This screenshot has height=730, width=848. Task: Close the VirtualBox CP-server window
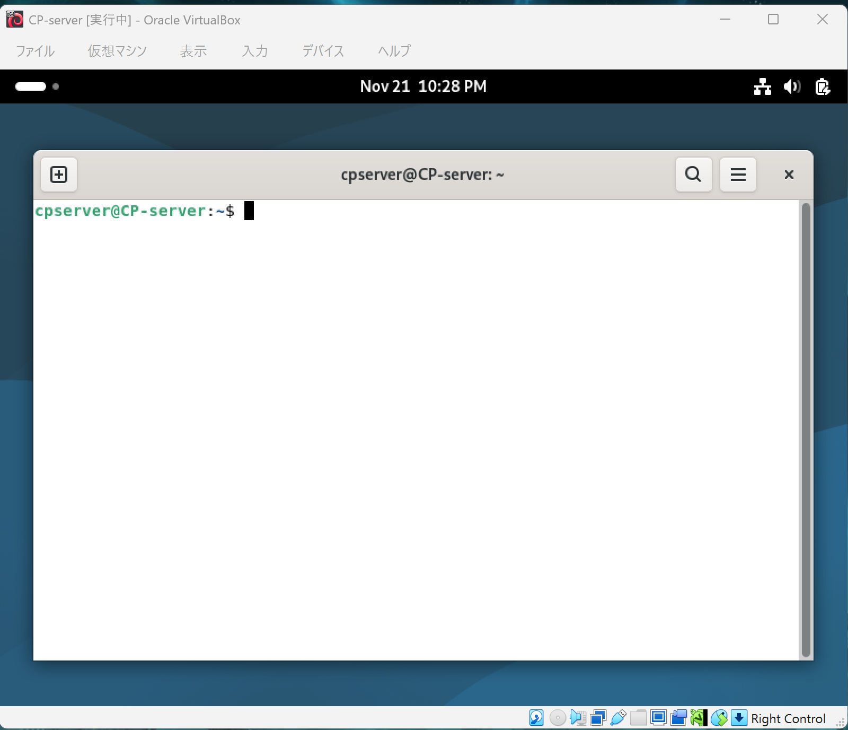[x=822, y=20]
